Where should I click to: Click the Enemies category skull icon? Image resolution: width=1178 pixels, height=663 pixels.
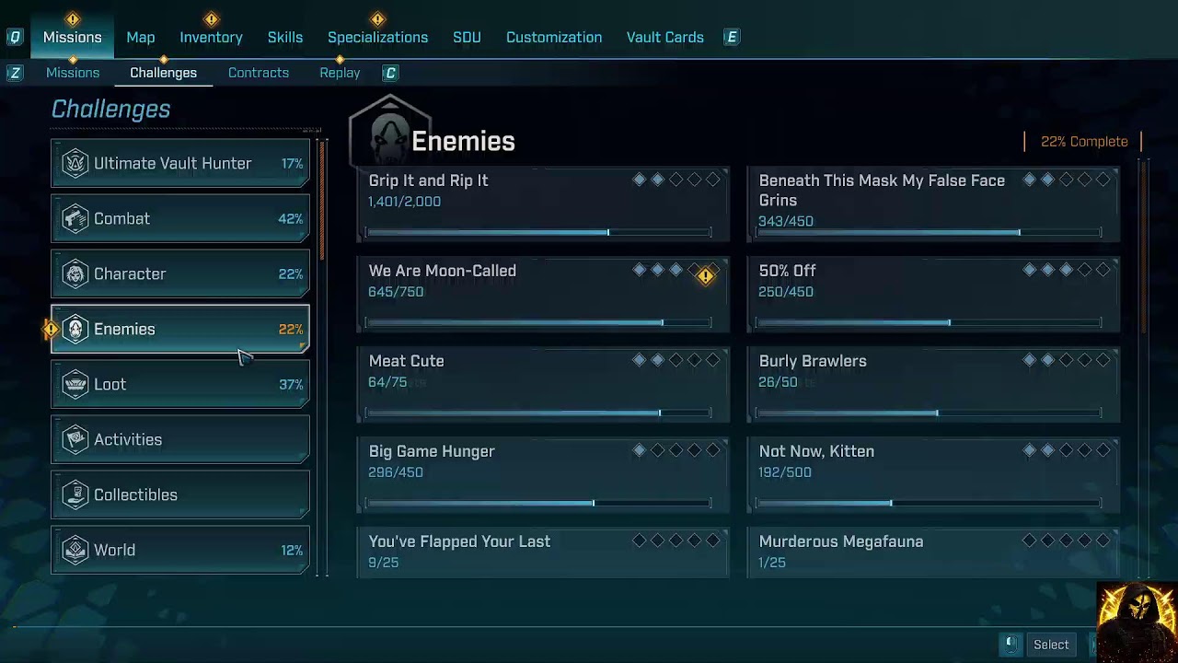75,330
